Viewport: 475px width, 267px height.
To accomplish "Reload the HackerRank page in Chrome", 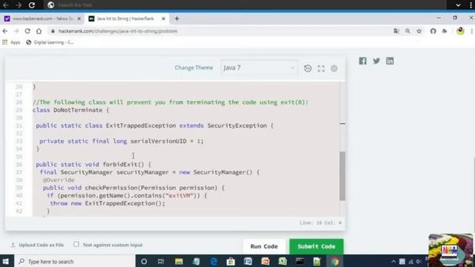I will click(27, 31).
